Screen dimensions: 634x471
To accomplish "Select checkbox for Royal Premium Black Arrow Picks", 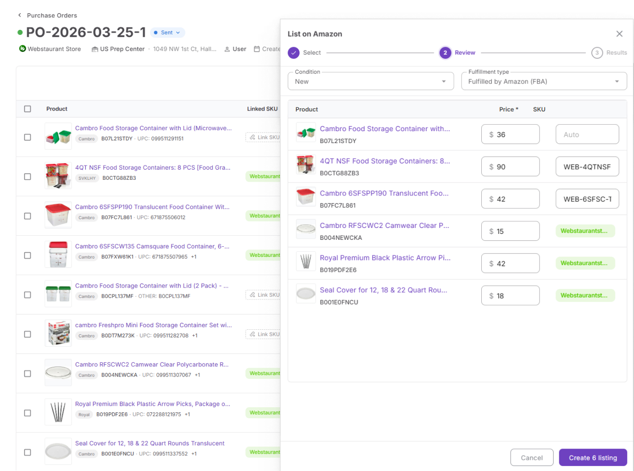I will (28, 413).
